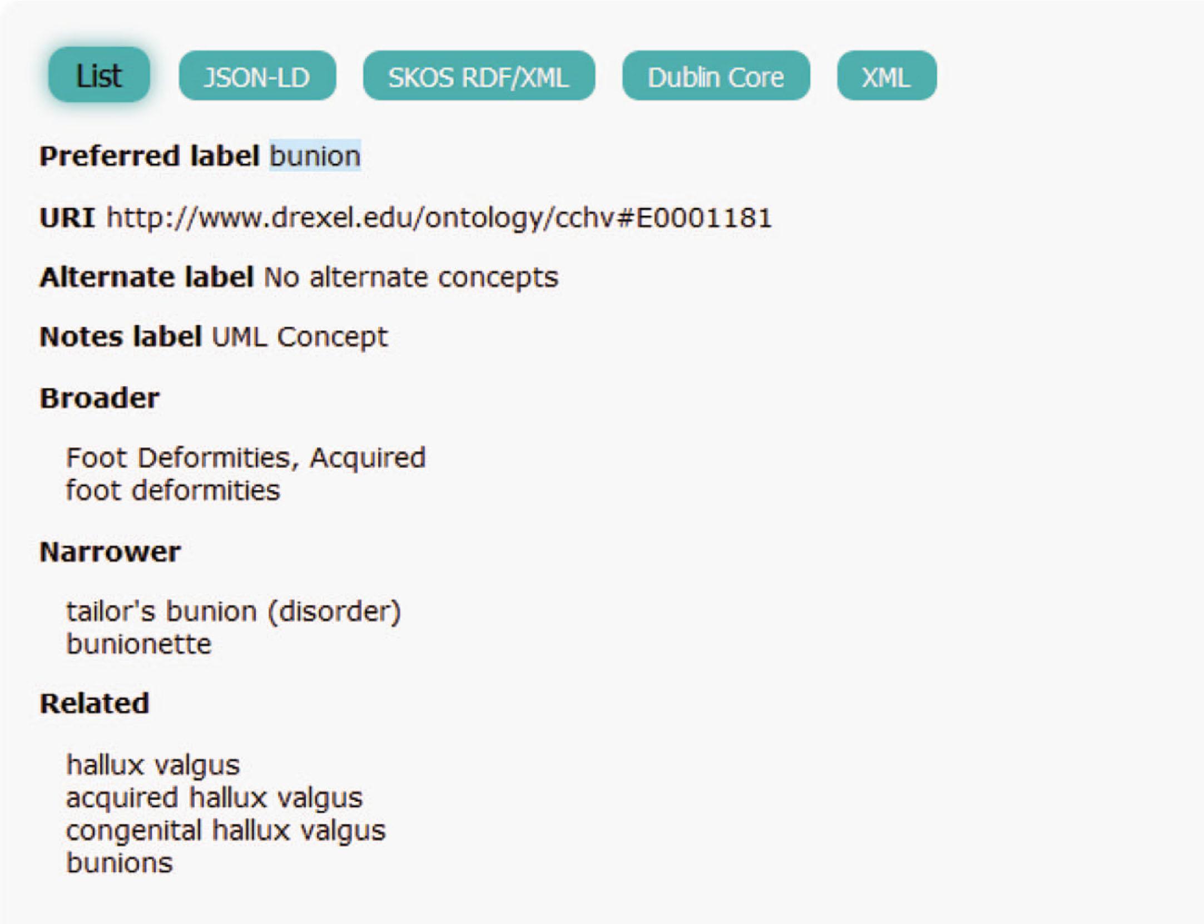
Task: Select acquired hallux valgus
Action: point(214,797)
